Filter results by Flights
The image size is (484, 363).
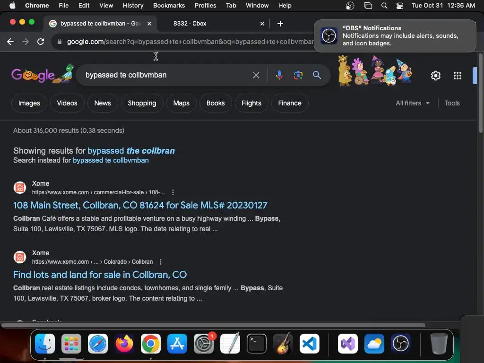pyautogui.click(x=251, y=103)
